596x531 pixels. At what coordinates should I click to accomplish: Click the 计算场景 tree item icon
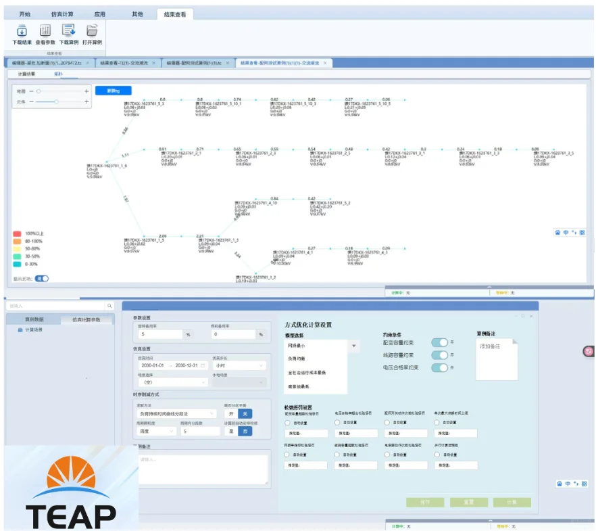click(20, 330)
